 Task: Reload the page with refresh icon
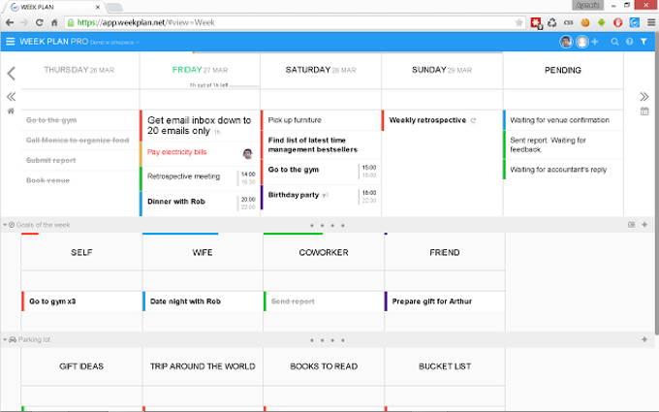pyautogui.click(x=39, y=22)
